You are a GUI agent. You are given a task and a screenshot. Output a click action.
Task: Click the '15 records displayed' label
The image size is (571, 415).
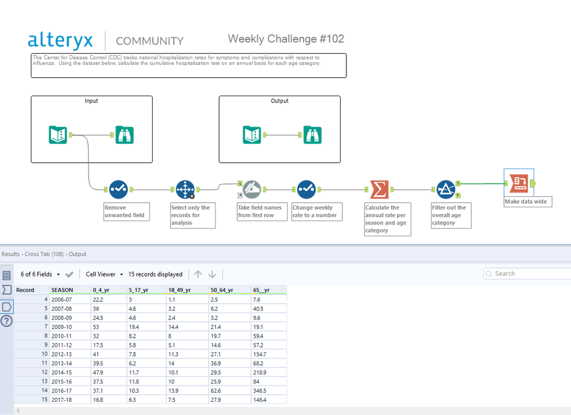coord(155,274)
